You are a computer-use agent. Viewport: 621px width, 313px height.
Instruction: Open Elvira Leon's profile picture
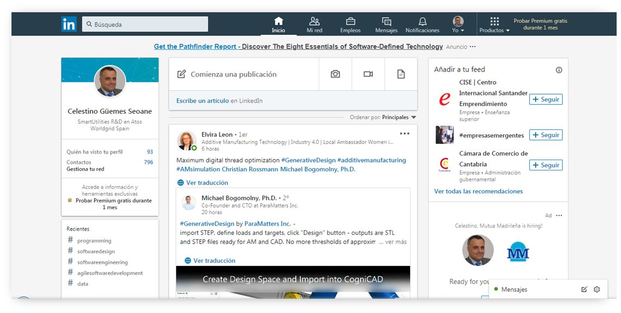[x=187, y=141]
